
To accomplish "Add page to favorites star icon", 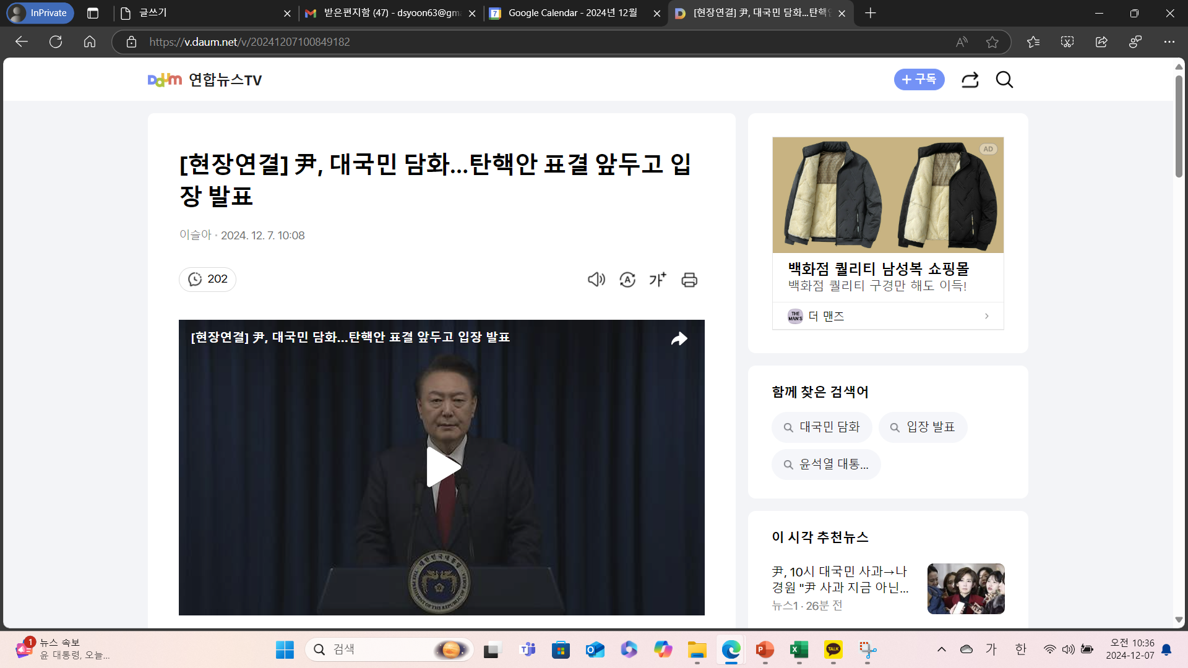I will point(992,42).
